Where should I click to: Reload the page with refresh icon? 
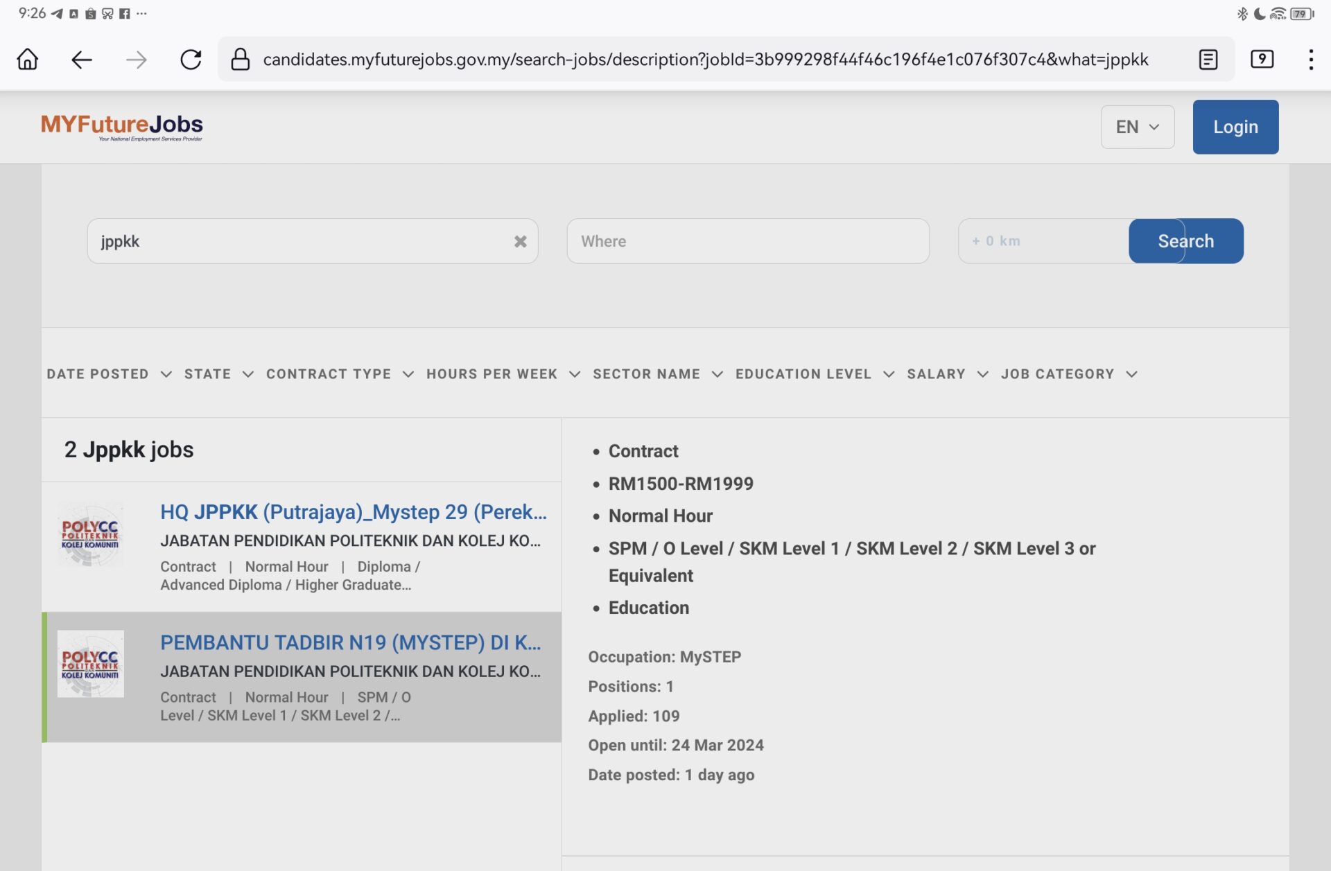(x=191, y=60)
